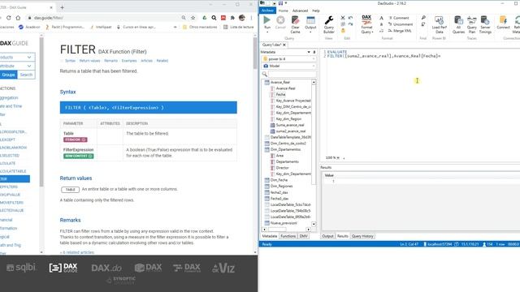The height and width of the screenshot is (292, 520).
Task: Run the query in DaxStudio
Action: point(267,24)
